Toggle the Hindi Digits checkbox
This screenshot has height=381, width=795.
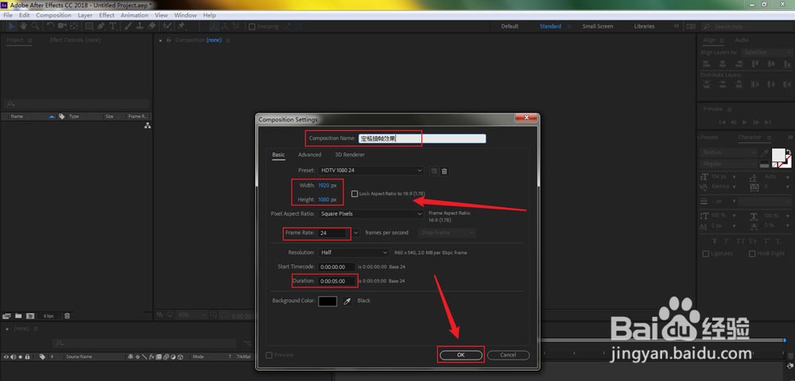coord(752,254)
